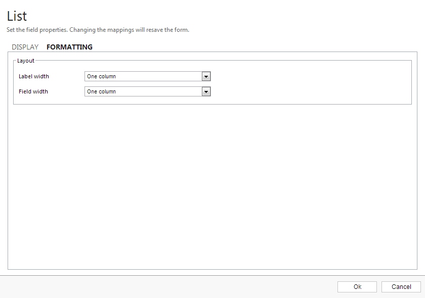This screenshot has width=425, height=298.
Task: Click the word "Changing" in the description
Action: [83, 30]
